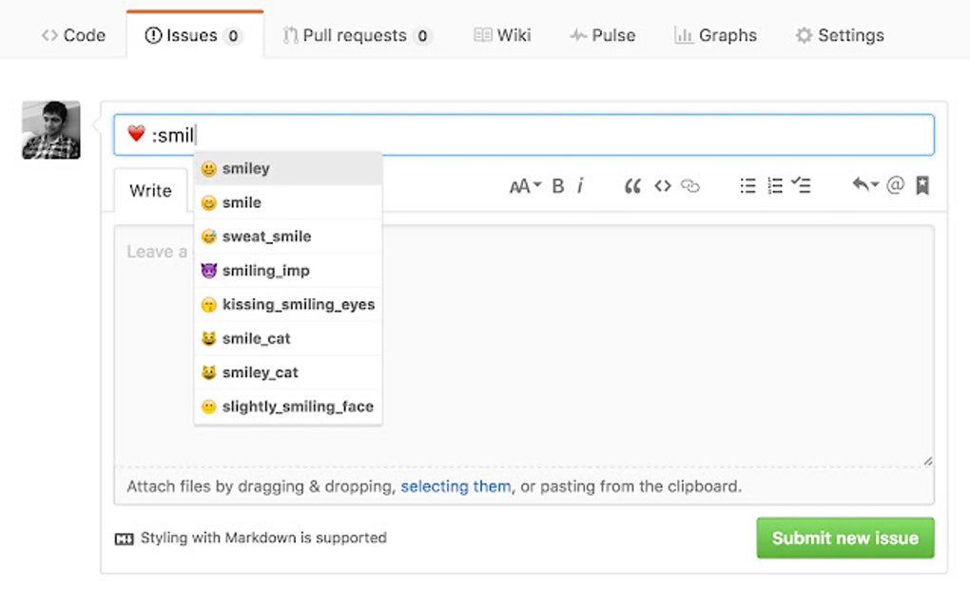Screen dimensions: 970x606
Task: Toggle bold formatting in the editor toolbar
Action: pos(557,186)
